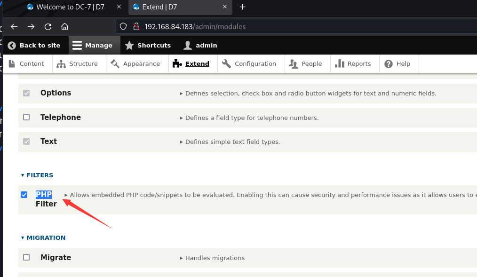Viewport: 477px width, 277px height.
Task: Click the Telephone module label
Action: tap(61, 117)
